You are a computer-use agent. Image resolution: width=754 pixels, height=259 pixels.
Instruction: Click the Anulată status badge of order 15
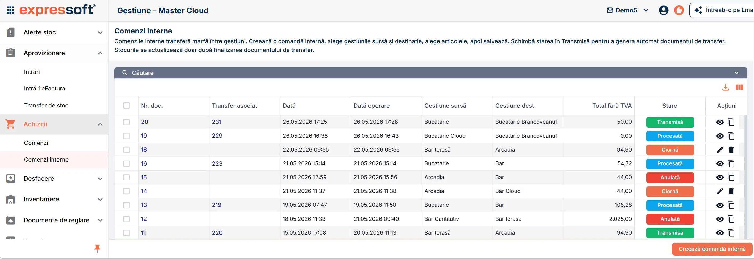tap(670, 178)
